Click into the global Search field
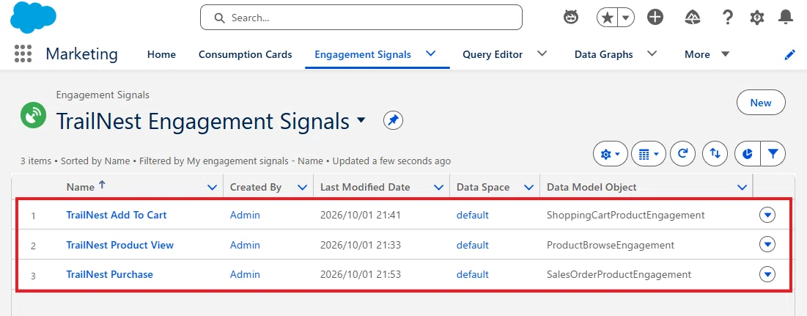The height and width of the screenshot is (316, 807). (x=361, y=18)
